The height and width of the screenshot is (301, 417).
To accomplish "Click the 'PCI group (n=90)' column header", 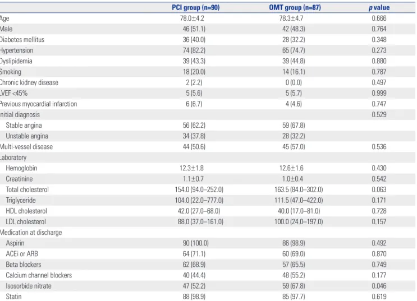I will [195, 7].
